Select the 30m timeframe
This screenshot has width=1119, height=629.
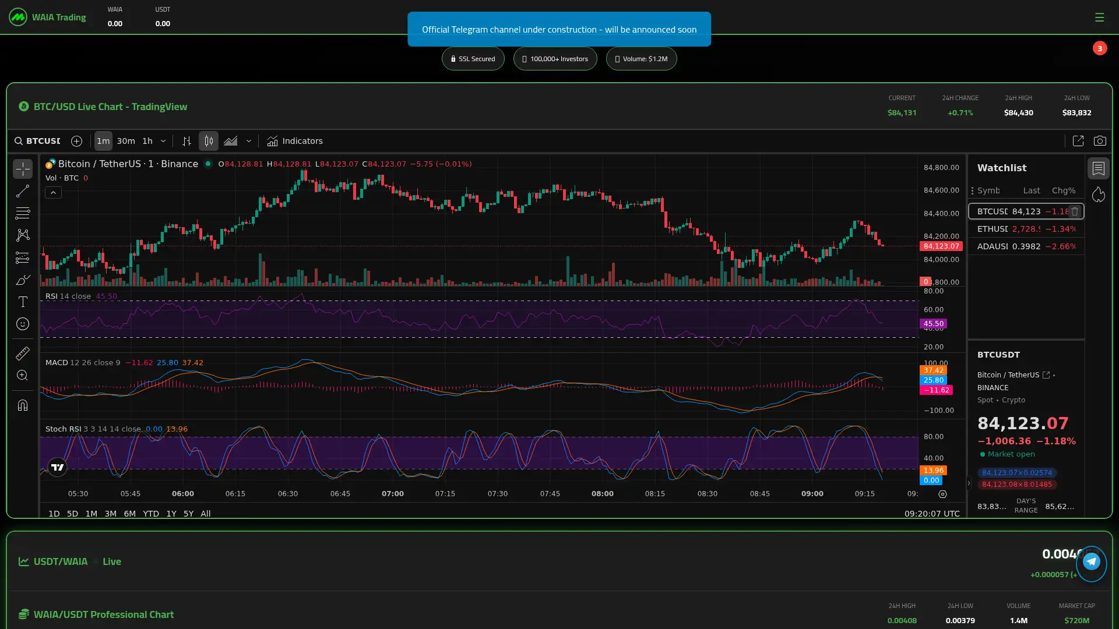[x=126, y=141]
